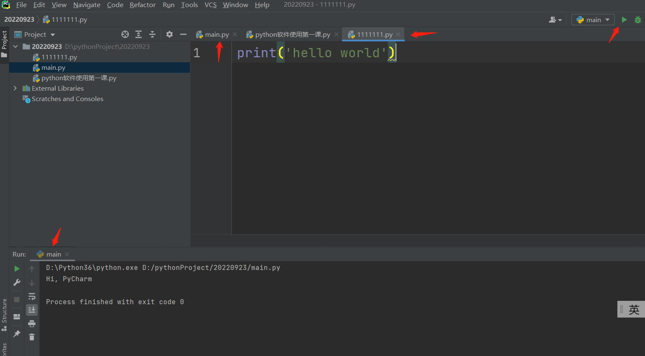Open the Run menu
The height and width of the screenshot is (356, 645).
pos(169,5)
